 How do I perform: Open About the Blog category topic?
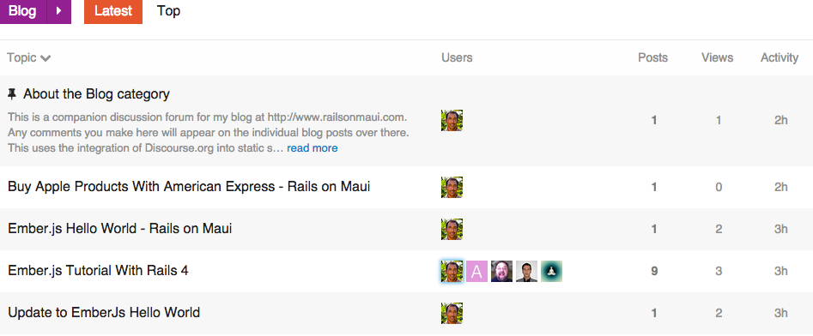[x=96, y=94]
